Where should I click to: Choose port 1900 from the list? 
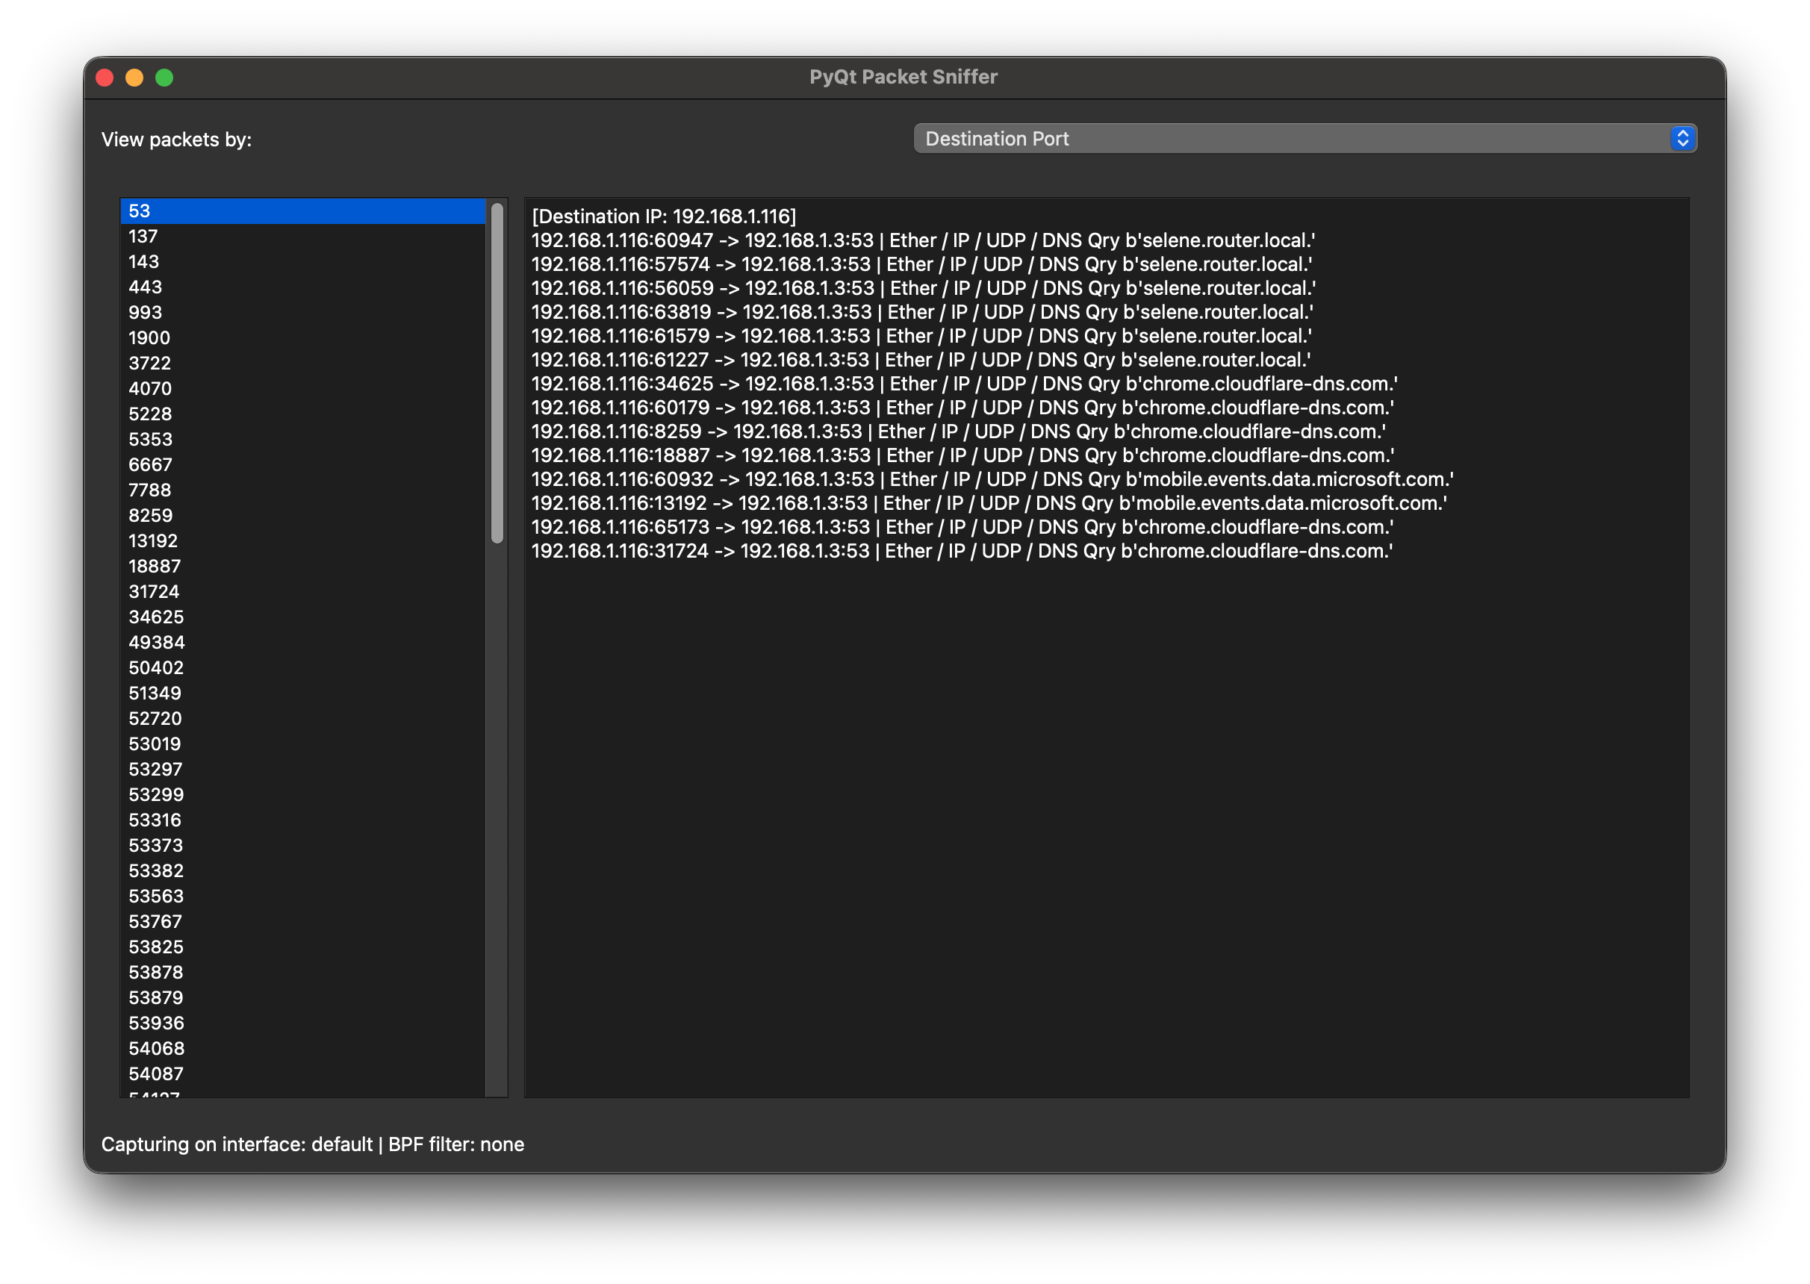(x=149, y=337)
